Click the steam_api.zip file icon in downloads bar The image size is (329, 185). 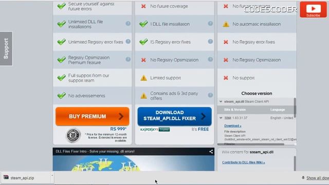click(x=6, y=177)
